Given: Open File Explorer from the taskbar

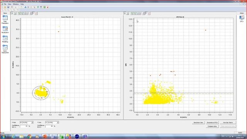Looking at the screenshot, I should click(x=22, y=136).
